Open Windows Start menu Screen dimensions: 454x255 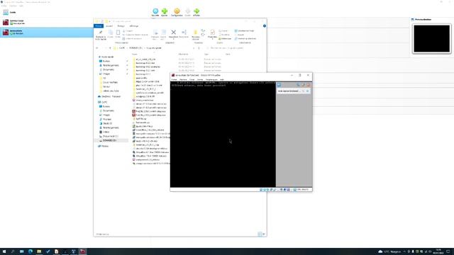point(4,251)
